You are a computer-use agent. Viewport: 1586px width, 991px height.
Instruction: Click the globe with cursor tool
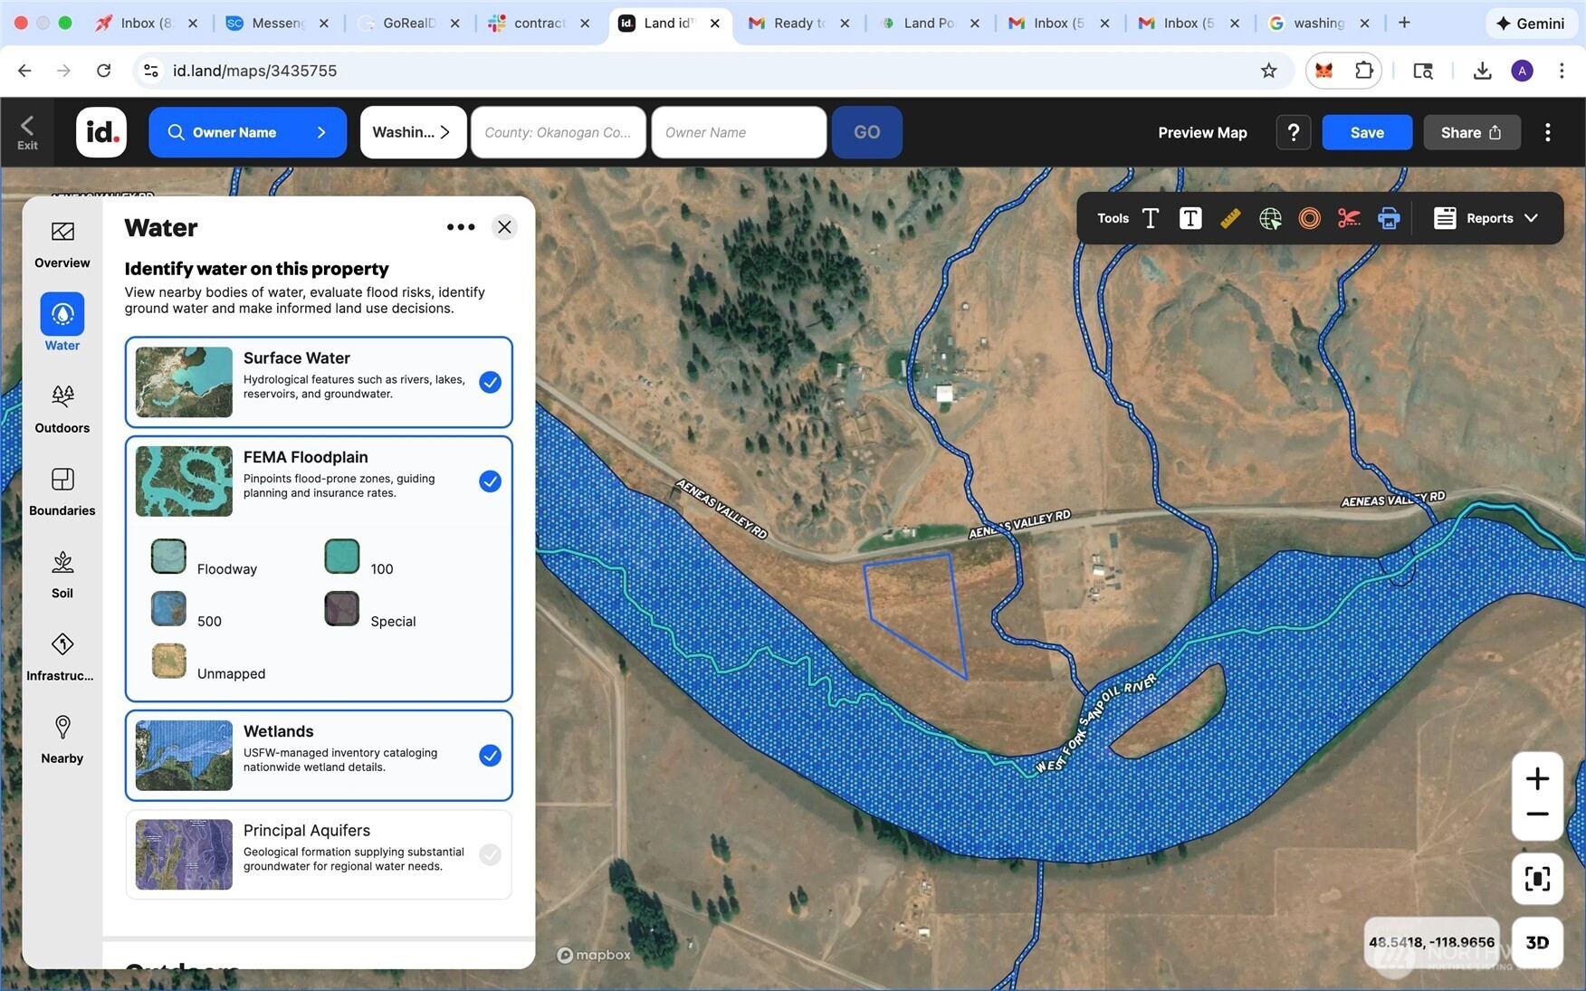[x=1270, y=218]
